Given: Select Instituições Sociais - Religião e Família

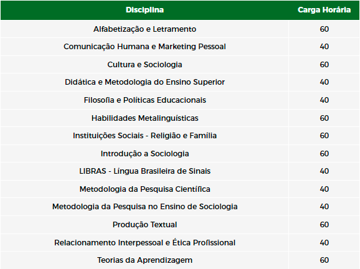Looking at the screenshot, I should coord(144,135).
